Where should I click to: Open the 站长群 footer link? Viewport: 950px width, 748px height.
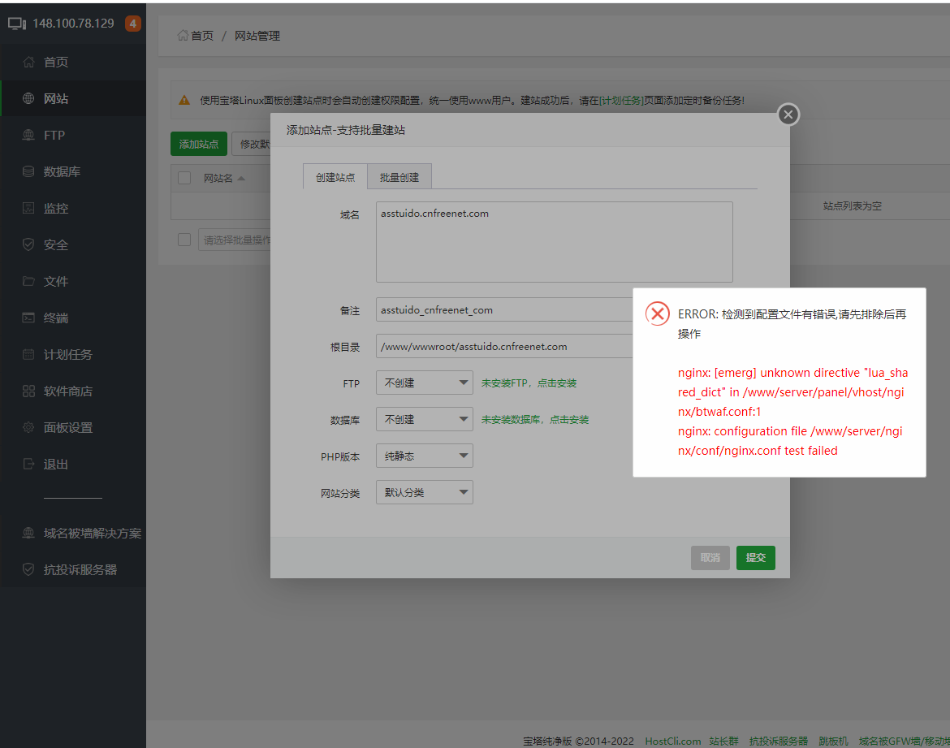click(x=724, y=741)
